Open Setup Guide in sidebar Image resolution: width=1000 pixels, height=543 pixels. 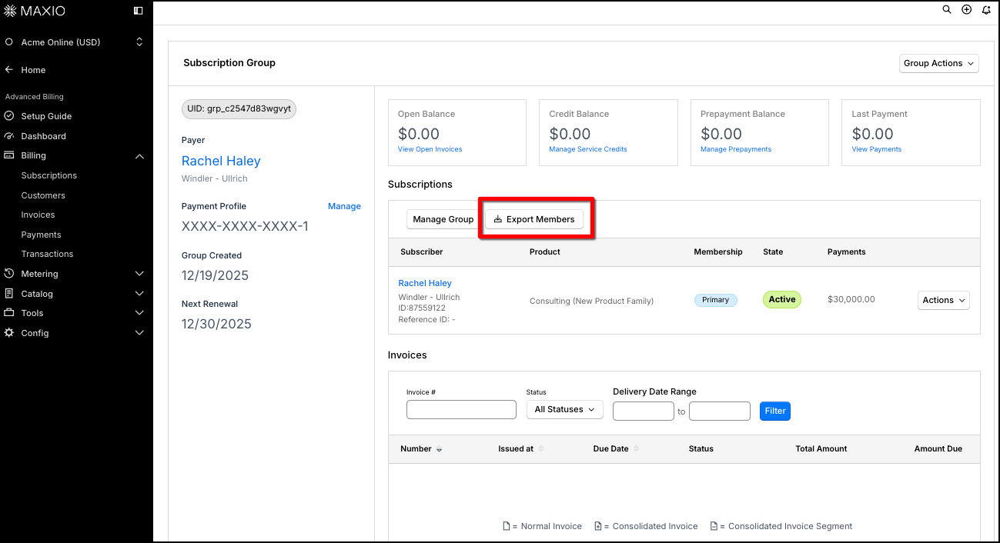pos(46,116)
